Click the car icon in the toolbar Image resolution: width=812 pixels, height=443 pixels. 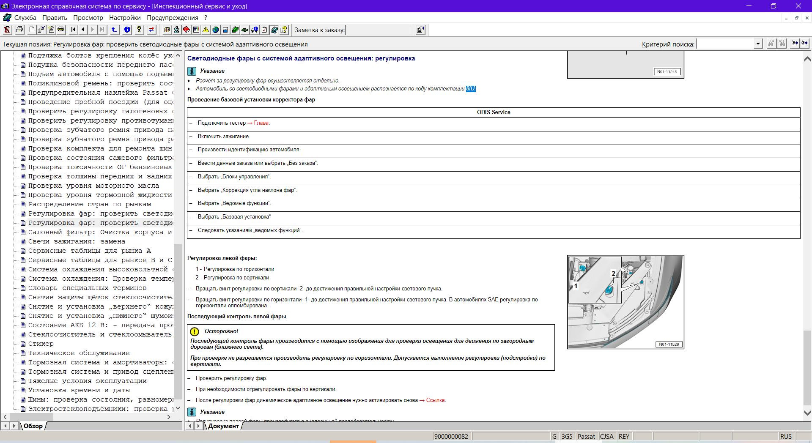click(61, 30)
